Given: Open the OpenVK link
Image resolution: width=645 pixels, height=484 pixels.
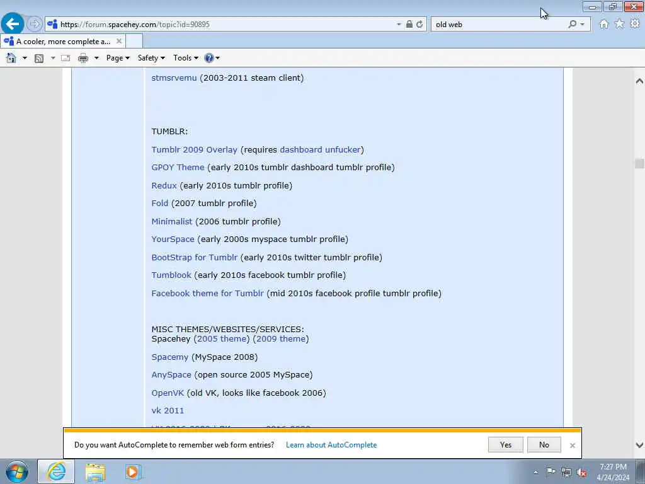Looking at the screenshot, I should tap(168, 393).
